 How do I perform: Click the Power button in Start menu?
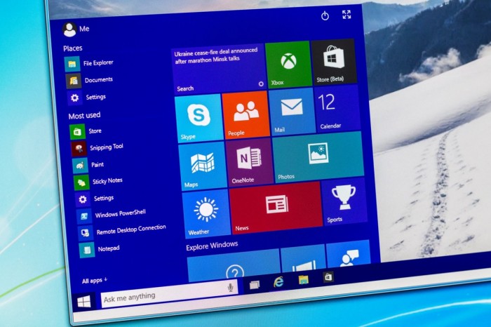[325, 16]
